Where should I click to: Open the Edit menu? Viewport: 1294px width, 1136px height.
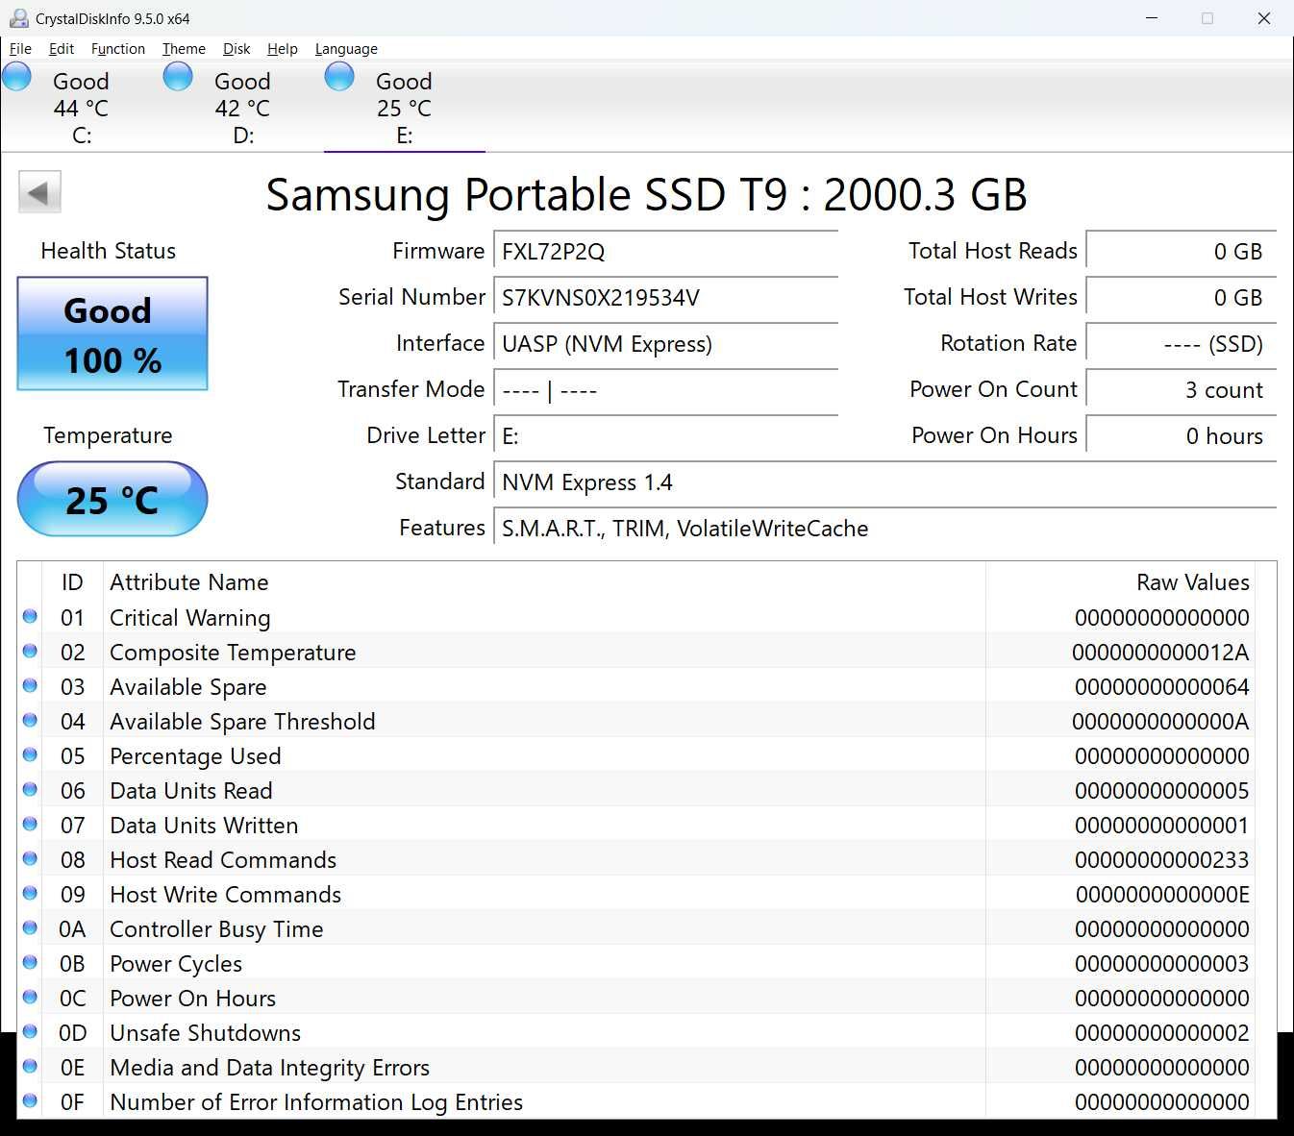click(62, 49)
